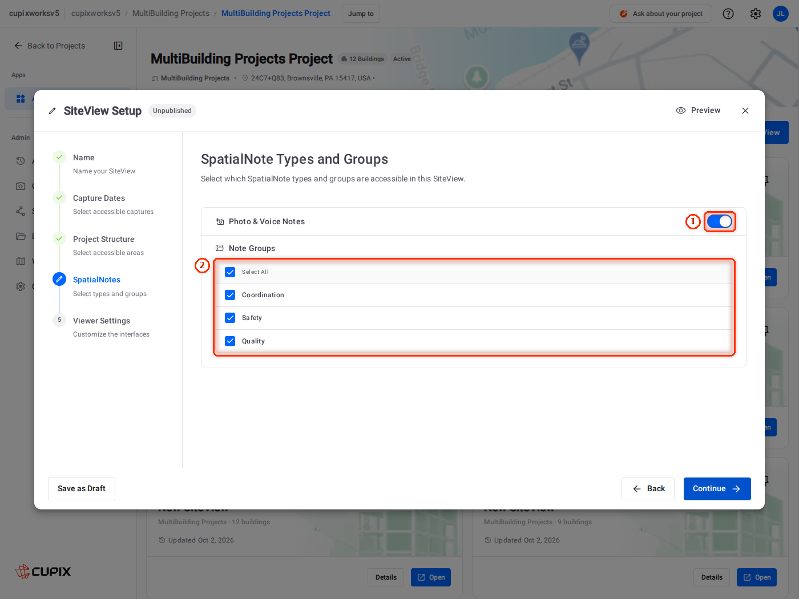The width and height of the screenshot is (799, 599).
Task: Open the settings gear in top bar
Action: click(x=756, y=14)
